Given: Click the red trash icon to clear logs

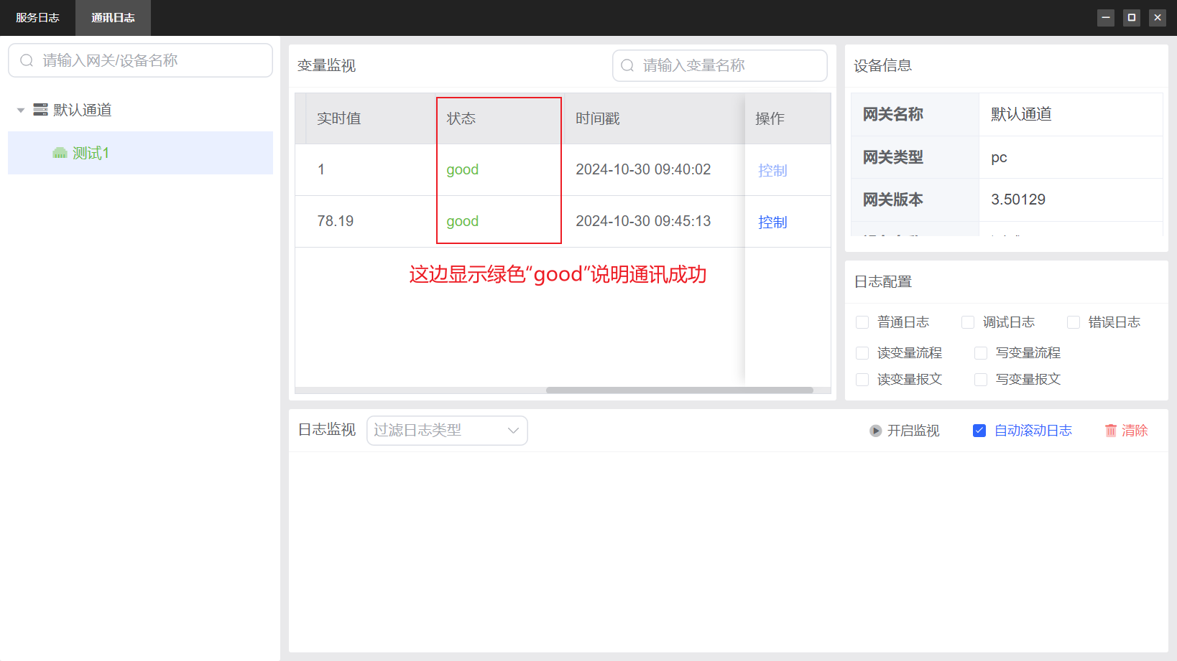Looking at the screenshot, I should (1111, 431).
